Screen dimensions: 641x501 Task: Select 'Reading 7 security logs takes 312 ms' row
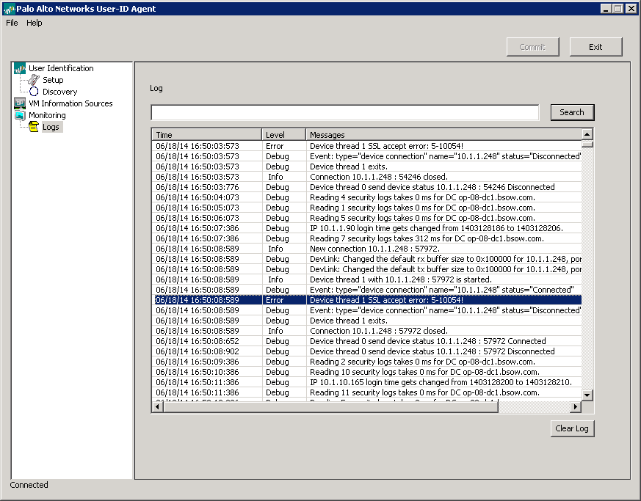click(x=366, y=238)
